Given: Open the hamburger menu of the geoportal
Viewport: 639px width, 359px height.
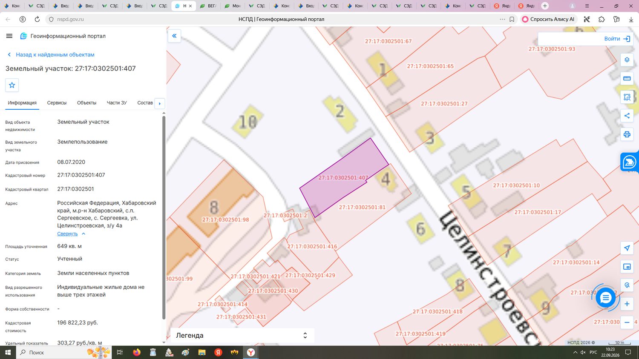Looking at the screenshot, I should click(9, 36).
